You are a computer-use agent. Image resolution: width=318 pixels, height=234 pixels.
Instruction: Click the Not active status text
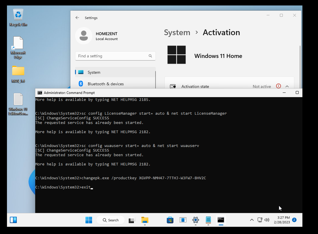click(x=261, y=87)
